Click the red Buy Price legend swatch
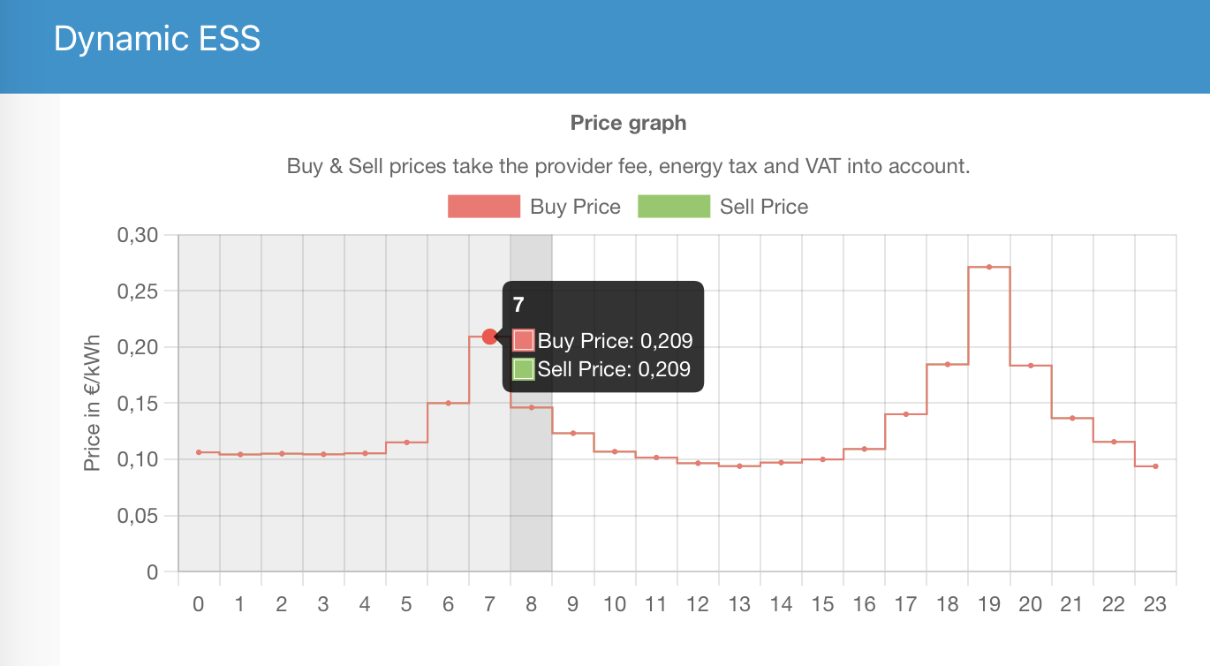The width and height of the screenshot is (1210, 666). pyautogui.click(x=485, y=206)
